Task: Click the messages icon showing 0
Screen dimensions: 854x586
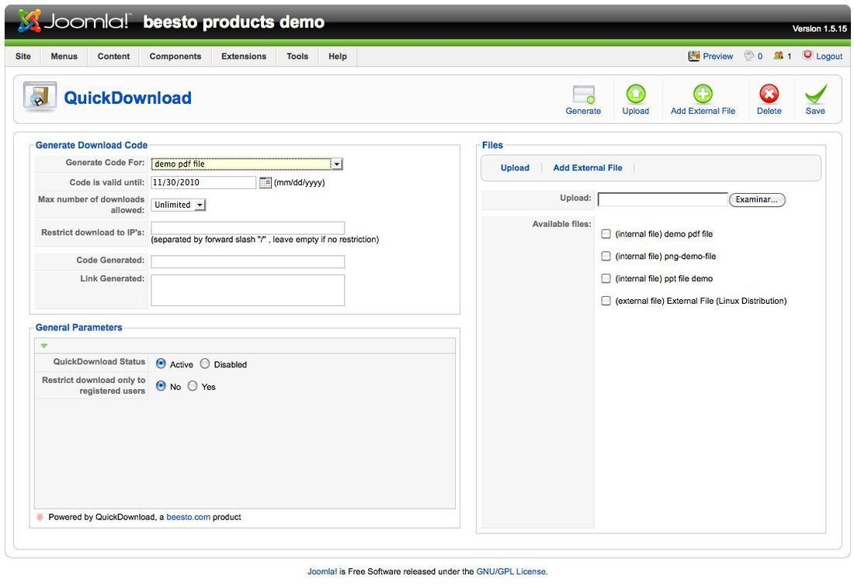Action: coord(749,56)
